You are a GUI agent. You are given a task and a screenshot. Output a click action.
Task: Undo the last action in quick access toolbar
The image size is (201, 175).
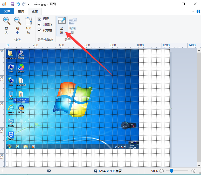click(18, 4)
